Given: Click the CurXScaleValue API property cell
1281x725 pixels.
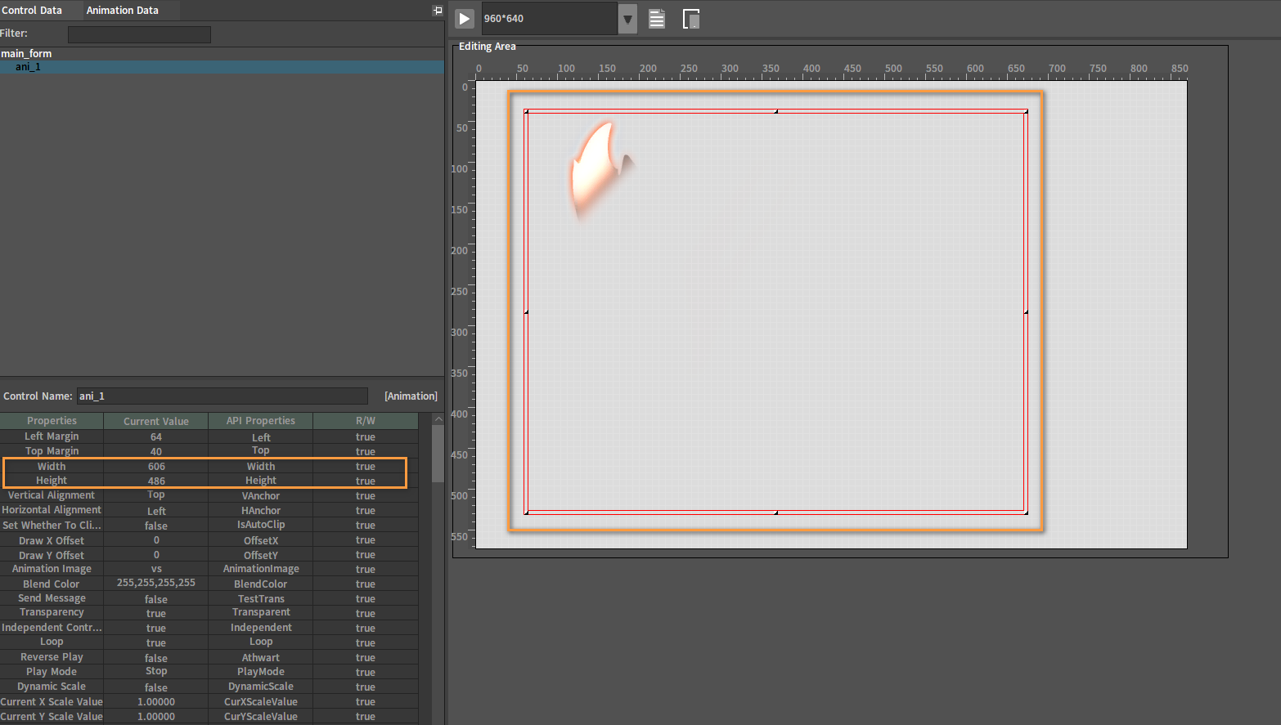Looking at the screenshot, I should [x=261, y=701].
